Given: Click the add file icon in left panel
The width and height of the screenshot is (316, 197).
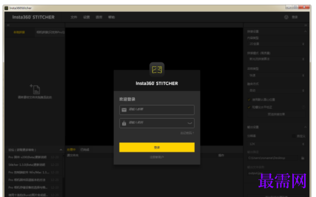Looking at the screenshot, I should 35,89.
